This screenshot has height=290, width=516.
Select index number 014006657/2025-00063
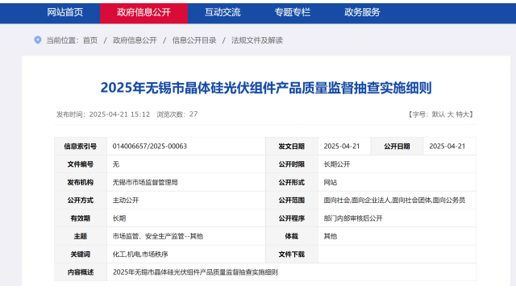(150, 147)
